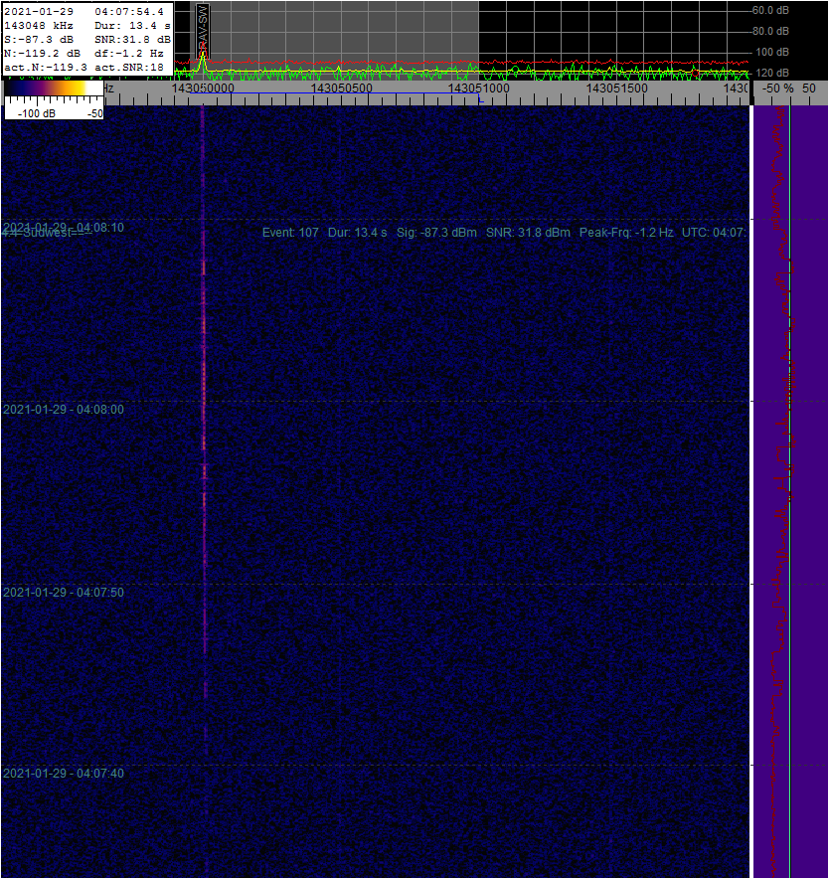The image size is (829, 879).
Task: Click the '100 dB' amplitude scale label
Action: pyautogui.click(x=771, y=52)
